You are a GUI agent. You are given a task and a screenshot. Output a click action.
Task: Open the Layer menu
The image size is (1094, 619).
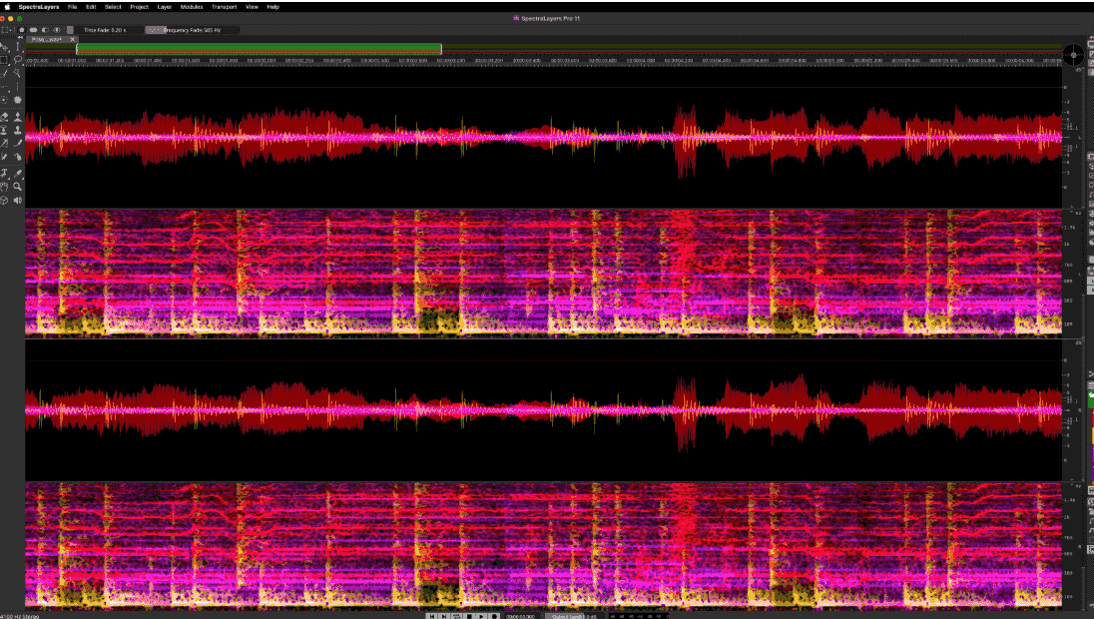click(165, 7)
